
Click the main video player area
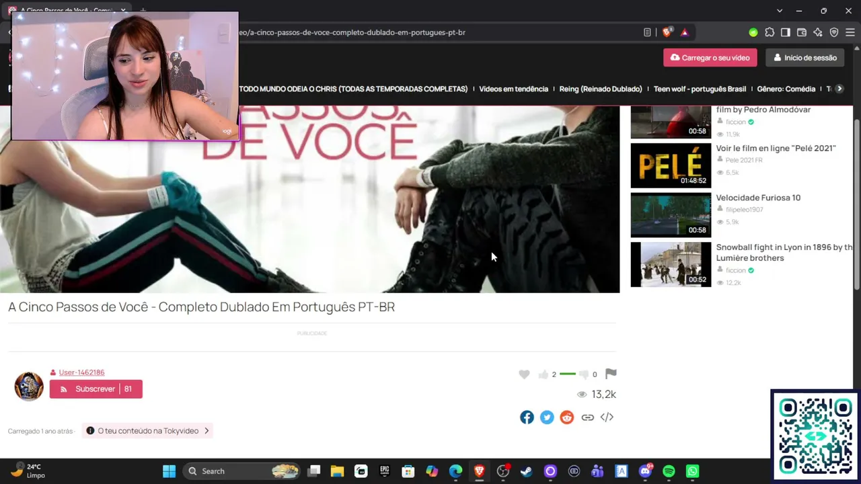pos(309,199)
